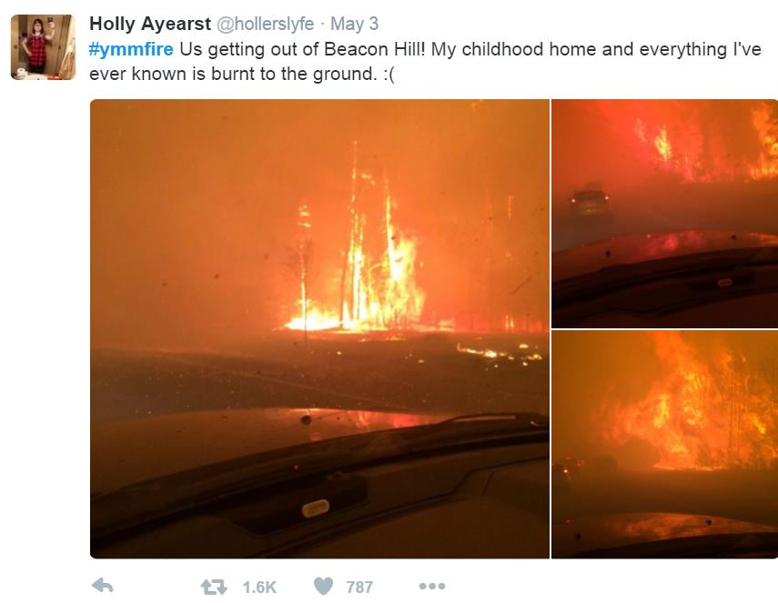Click the May 3 timestamp
Image resolution: width=778 pixels, height=603 pixels.
(354, 24)
